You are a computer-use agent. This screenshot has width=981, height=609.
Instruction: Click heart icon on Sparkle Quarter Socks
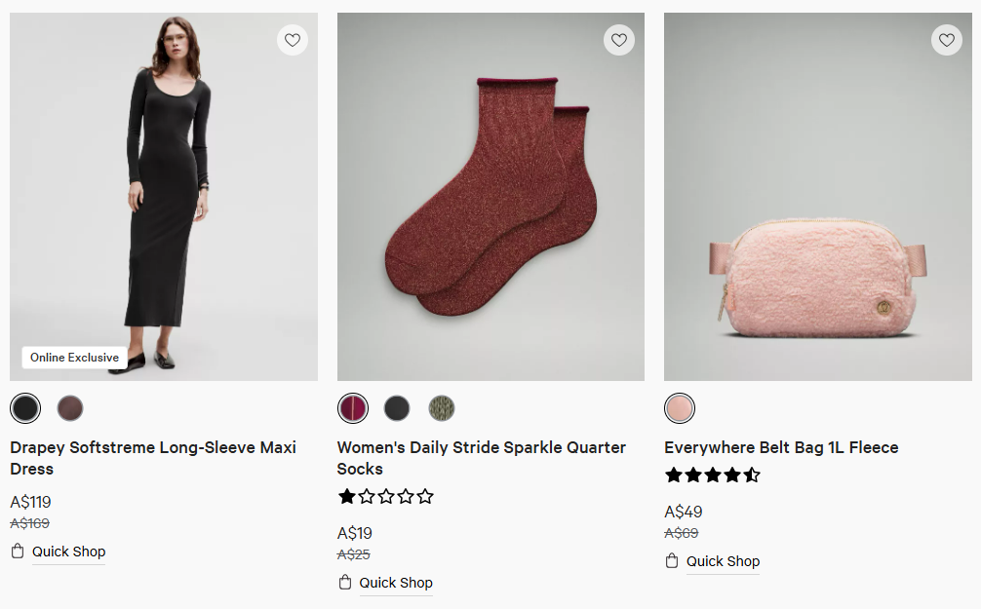(x=619, y=40)
